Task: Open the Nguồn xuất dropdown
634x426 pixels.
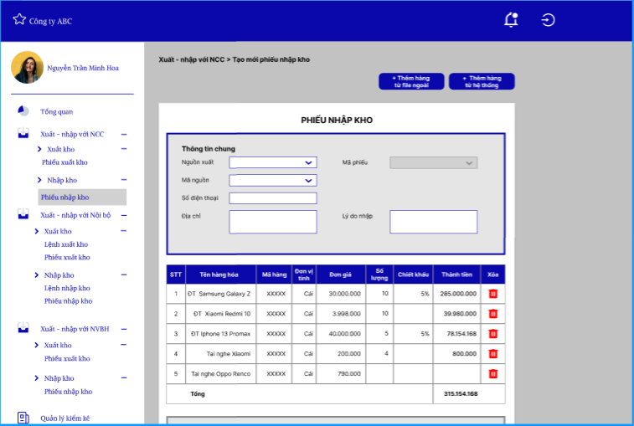Action: (273, 162)
